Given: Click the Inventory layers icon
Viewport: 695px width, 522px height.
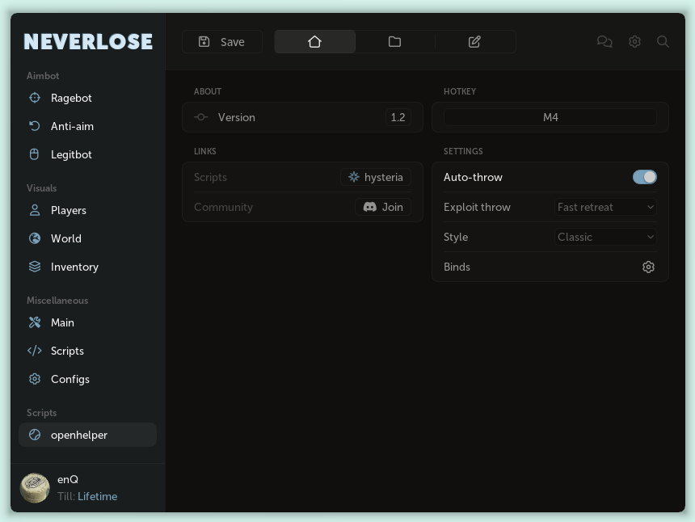Looking at the screenshot, I should [x=35, y=267].
